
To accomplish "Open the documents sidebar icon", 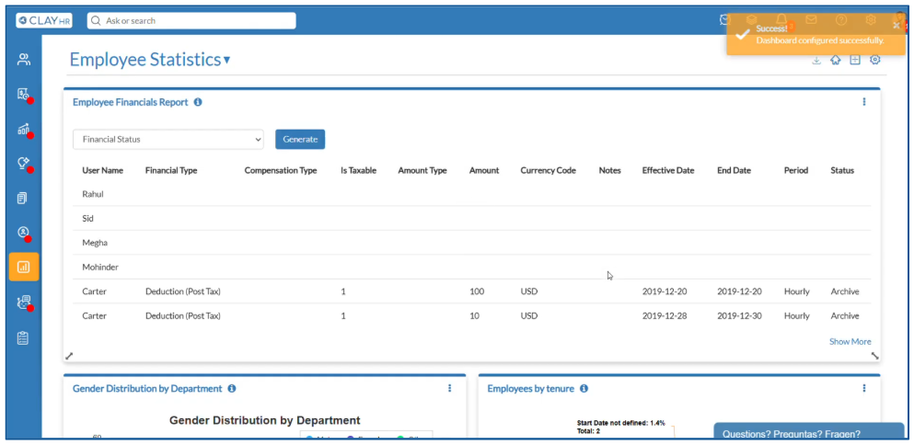I will [x=23, y=198].
